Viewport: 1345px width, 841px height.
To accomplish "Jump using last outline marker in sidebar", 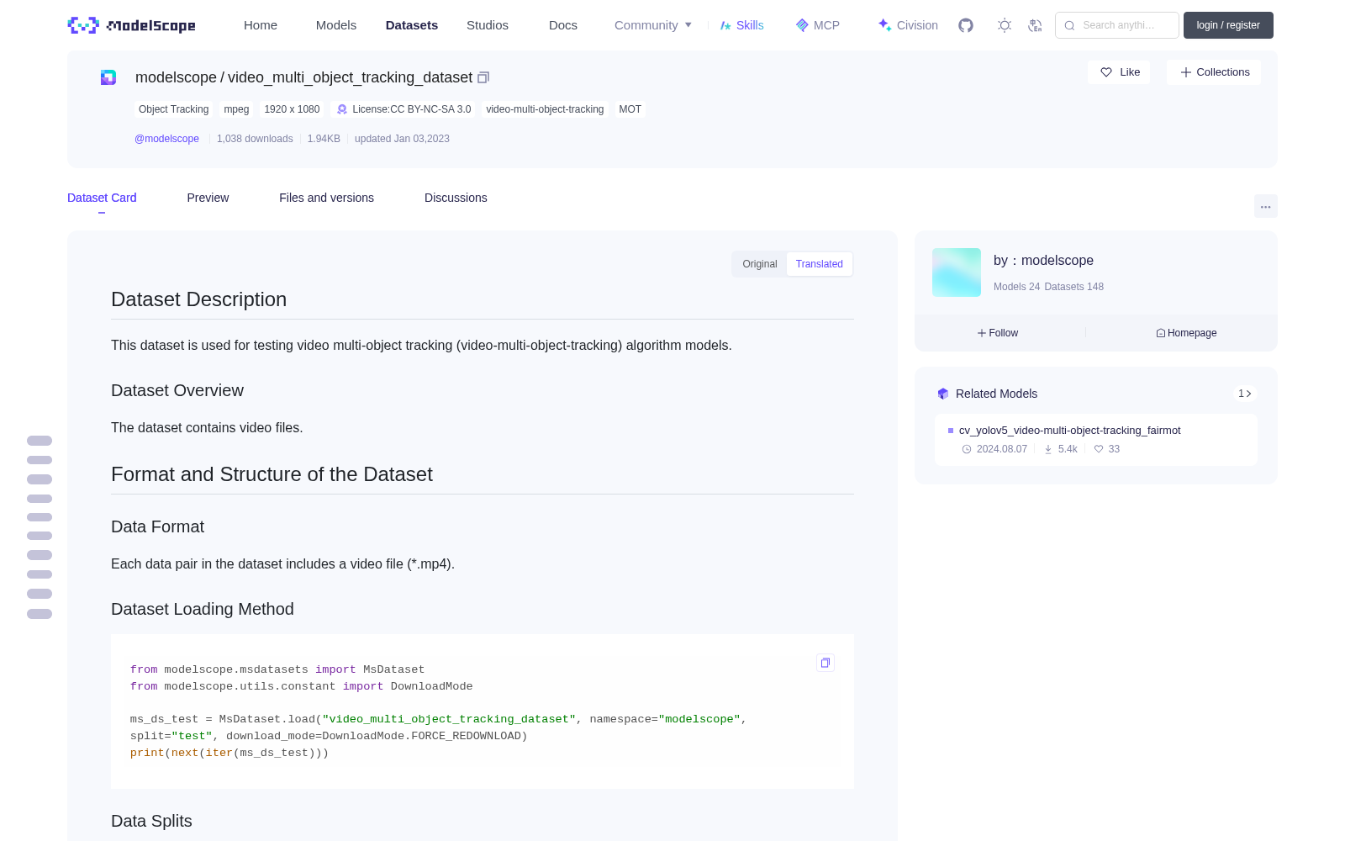I will [40, 614].
